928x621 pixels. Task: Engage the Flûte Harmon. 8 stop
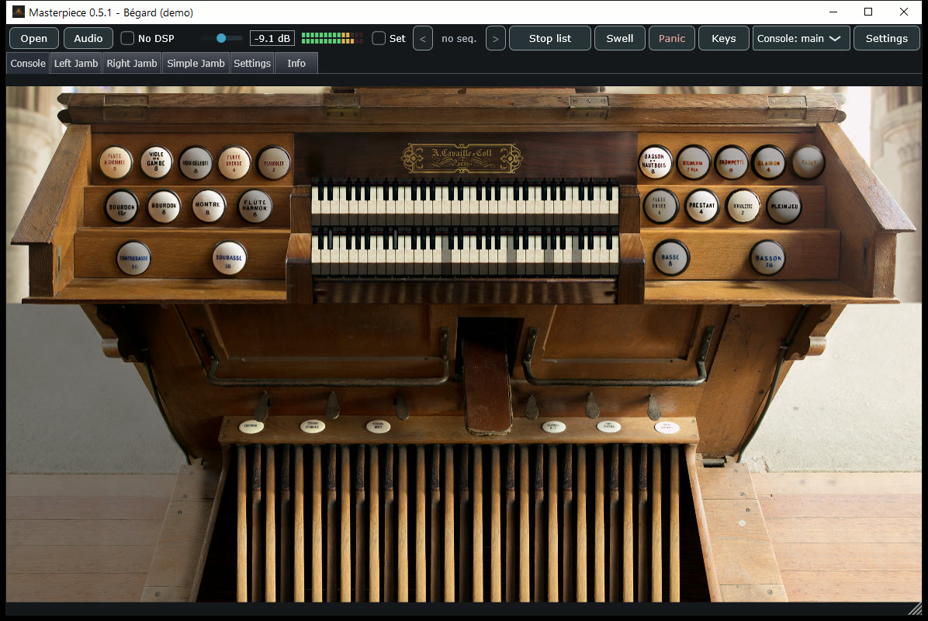point(255,206)
